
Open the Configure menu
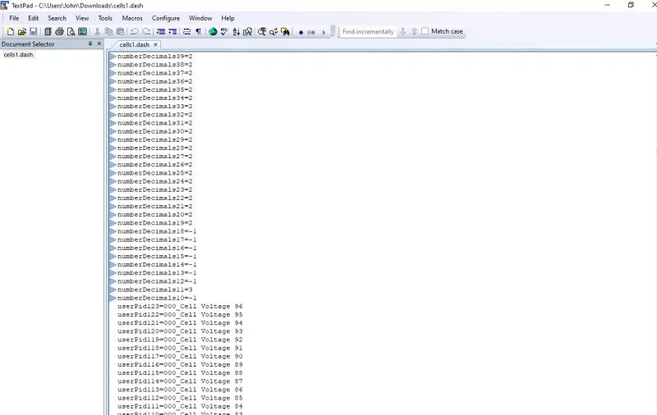[165, 18]
